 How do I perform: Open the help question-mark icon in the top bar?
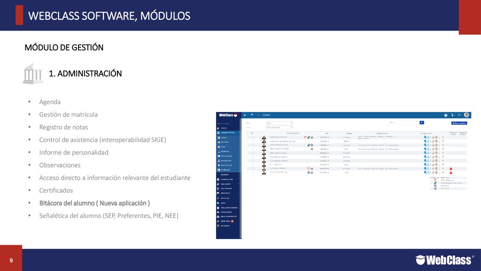(446, 115)
